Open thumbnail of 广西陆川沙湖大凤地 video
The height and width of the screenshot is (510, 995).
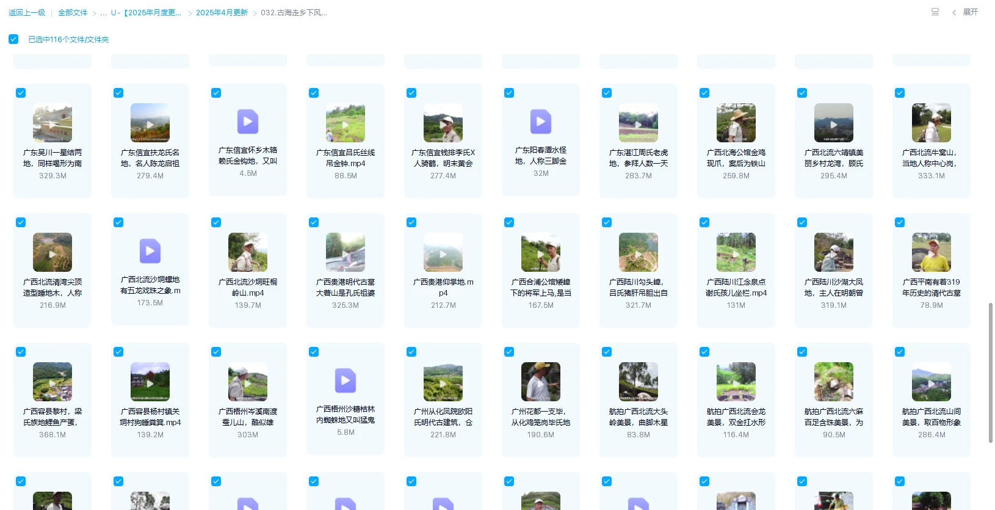pos(834,252)
